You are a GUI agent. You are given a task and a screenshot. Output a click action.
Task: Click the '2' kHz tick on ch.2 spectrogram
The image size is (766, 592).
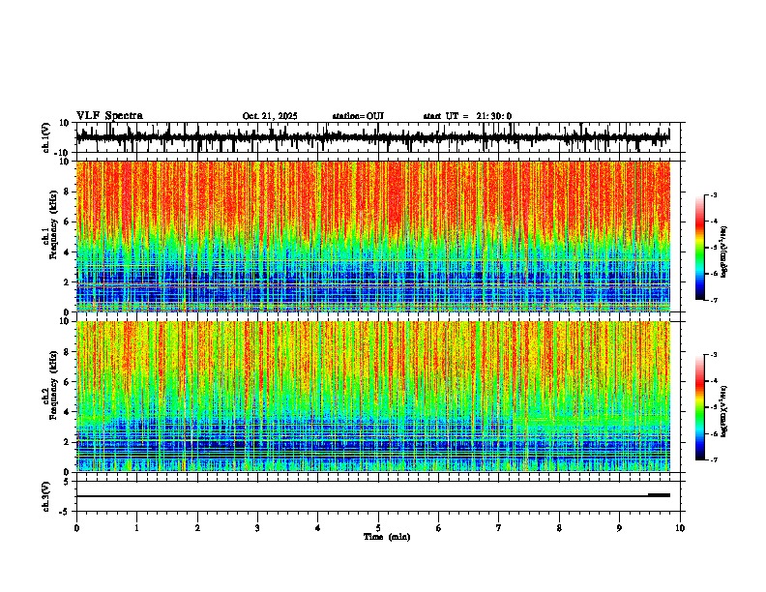pos(68,442)
